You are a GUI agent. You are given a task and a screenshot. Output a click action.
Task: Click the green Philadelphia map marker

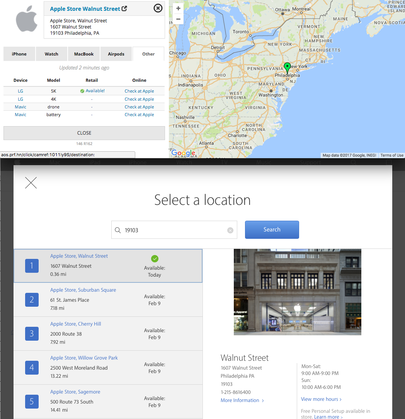pyautogui.click(x=287, y=68)
